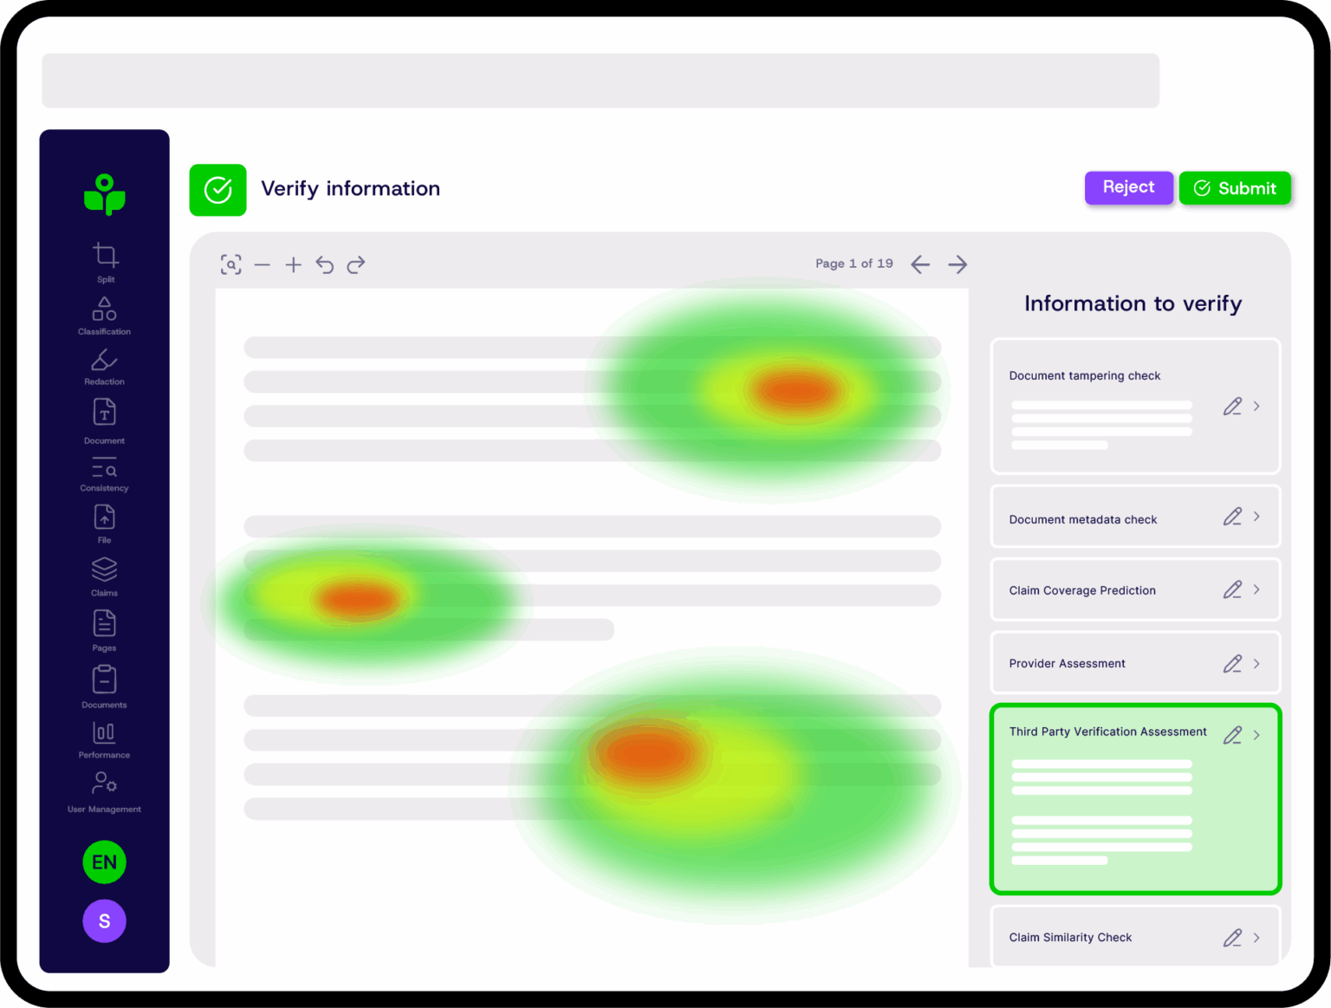The width and height of the screenshot is (1331, 1008).
Task: Open the EN language selector
Action: [104, 862]
